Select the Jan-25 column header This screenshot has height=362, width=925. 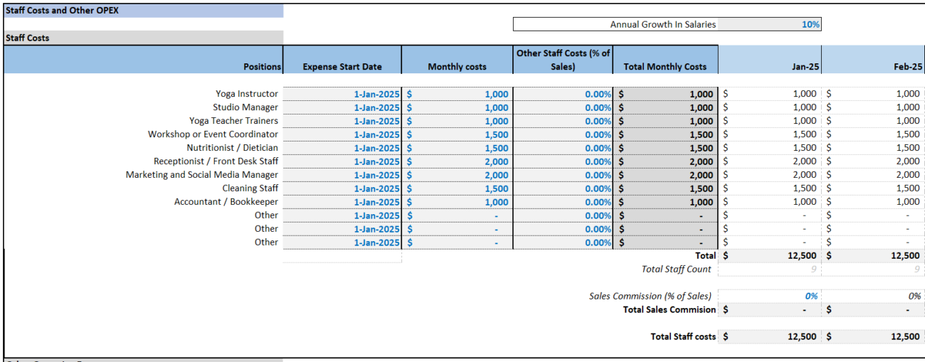(770, 60)
